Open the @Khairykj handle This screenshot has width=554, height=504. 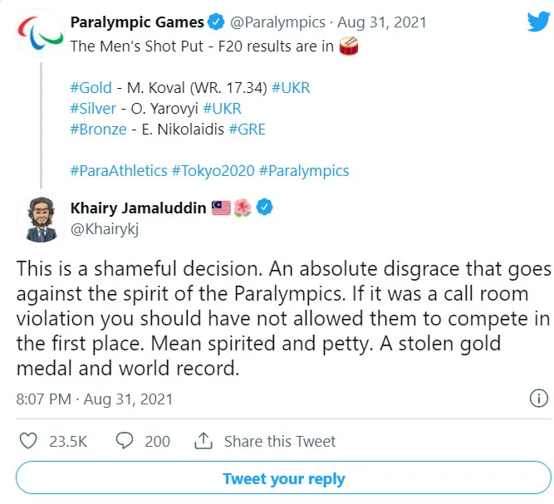point(104,229)
